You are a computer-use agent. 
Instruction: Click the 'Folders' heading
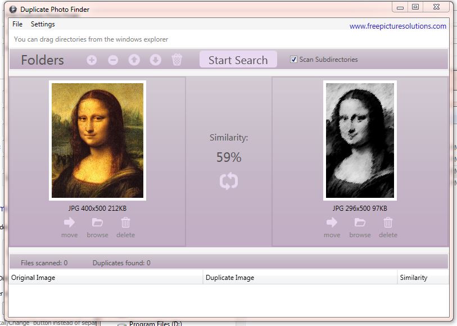point(42,60)
